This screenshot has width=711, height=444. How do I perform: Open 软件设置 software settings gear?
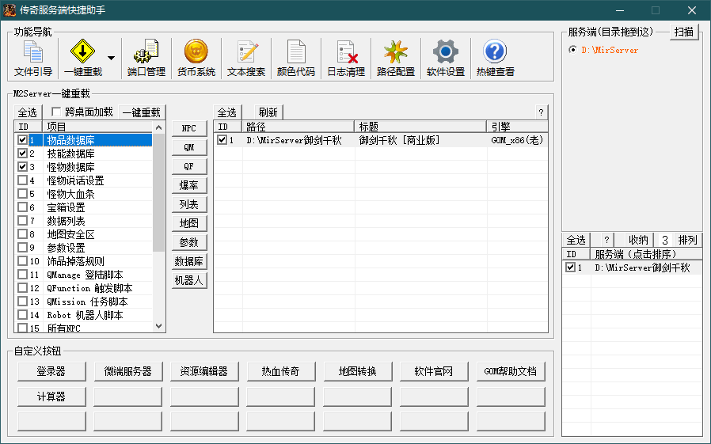pyautogui.click(x=445, y=59)
